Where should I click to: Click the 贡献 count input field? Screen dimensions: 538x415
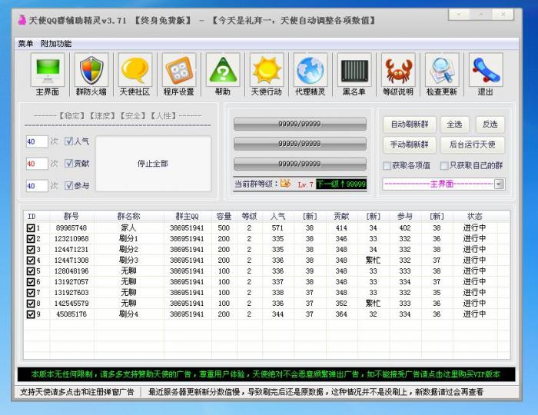[x=37, y=164]
